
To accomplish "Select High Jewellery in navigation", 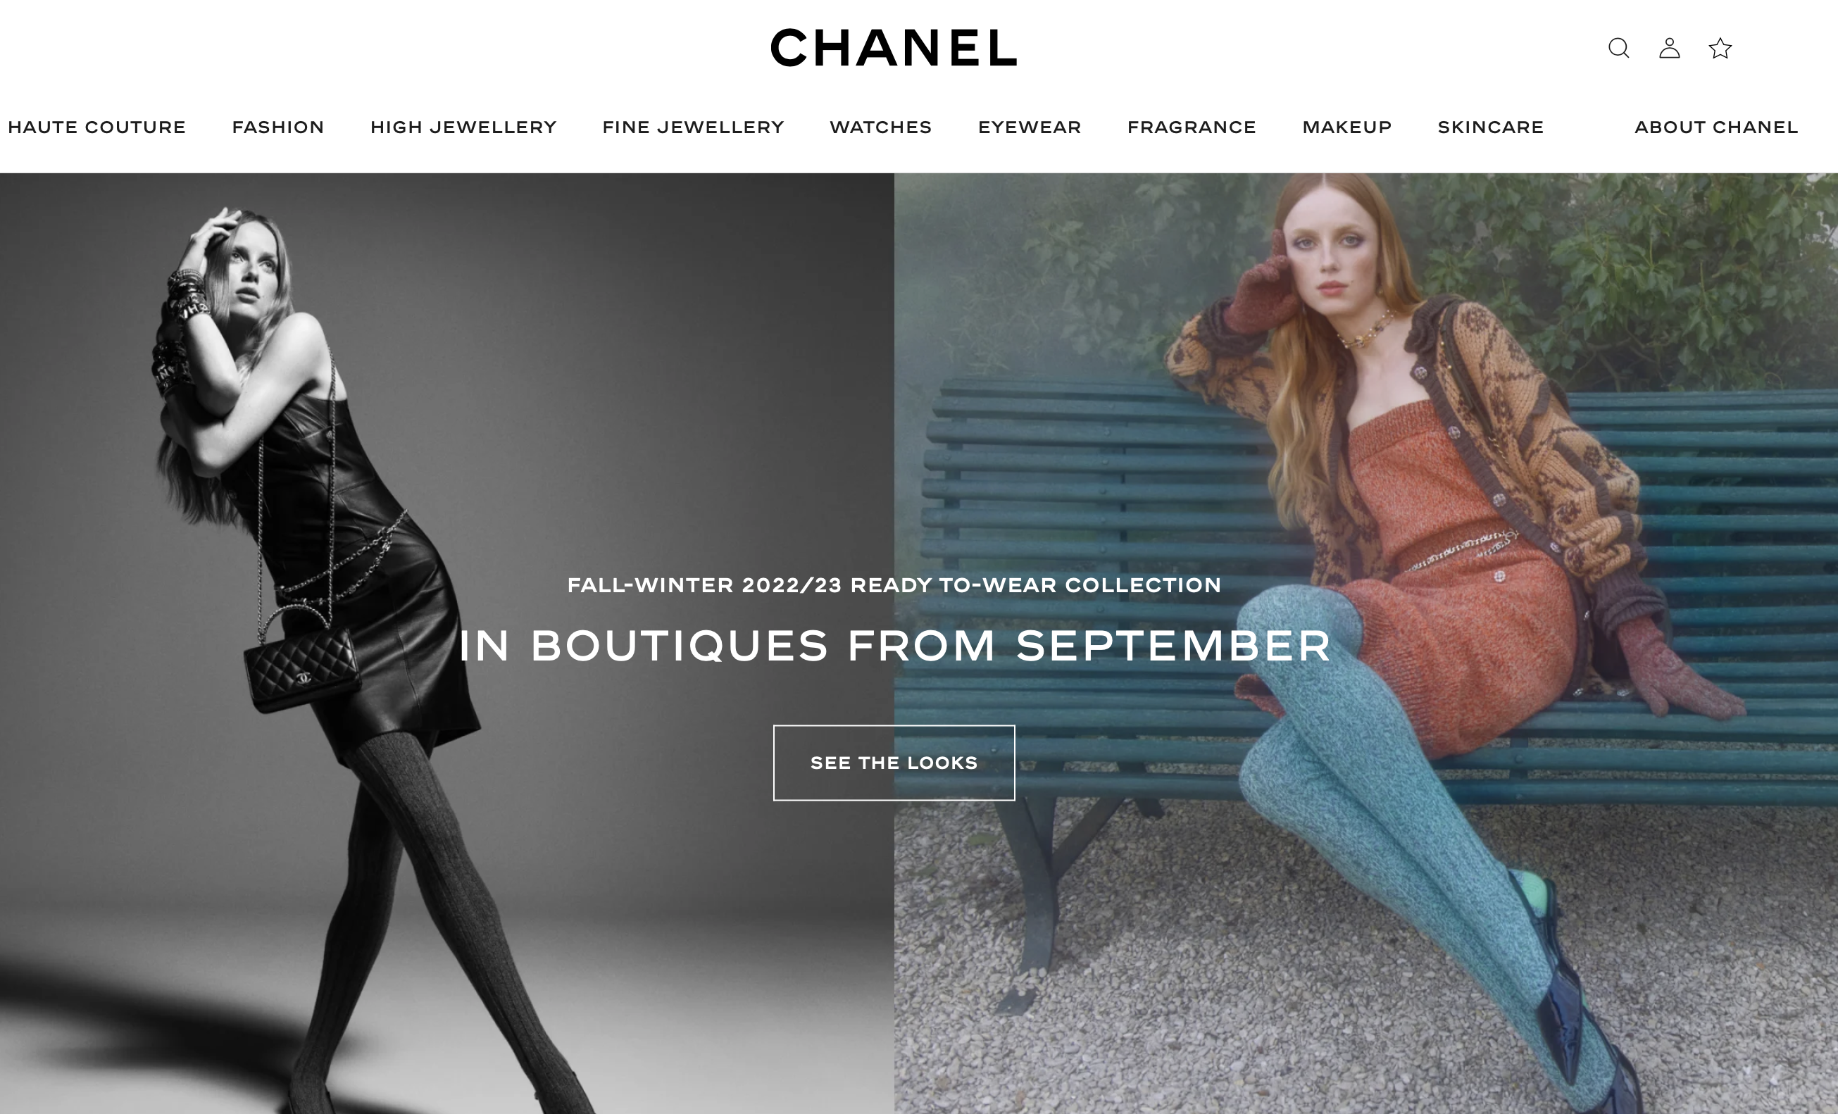I will tap(464, 127).
